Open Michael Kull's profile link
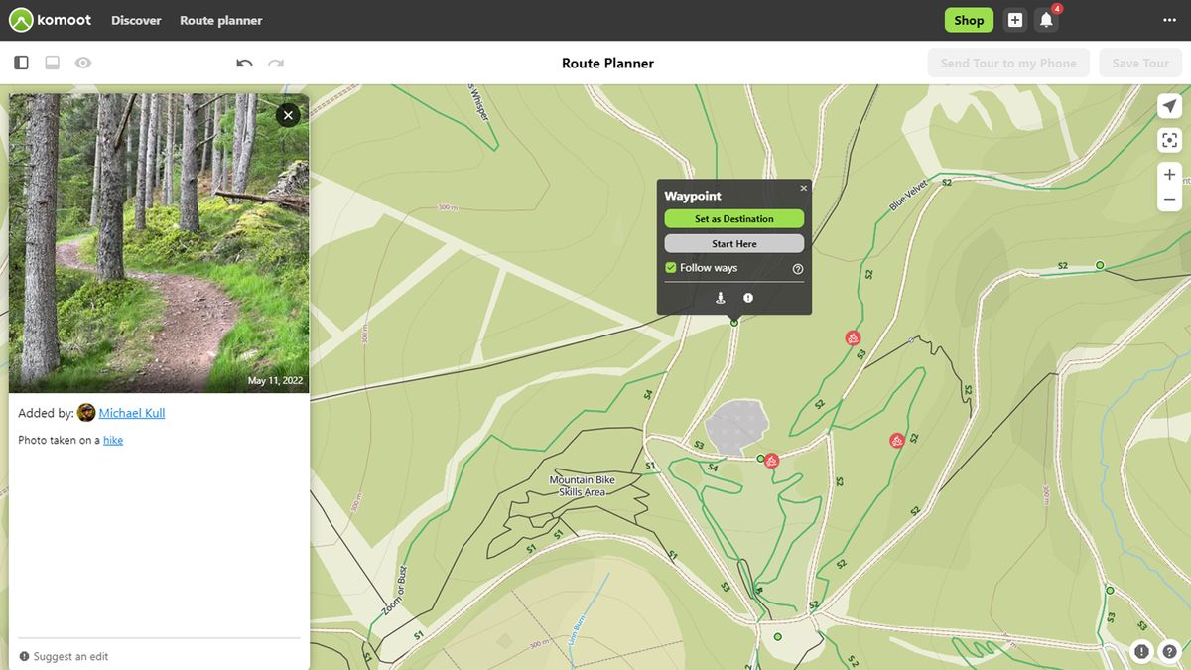Viewport: 1191px width, 670px height. [130, 413]
